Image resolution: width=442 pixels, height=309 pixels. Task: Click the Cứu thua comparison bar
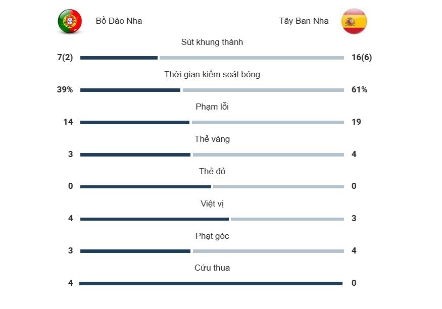pos(211,284)
